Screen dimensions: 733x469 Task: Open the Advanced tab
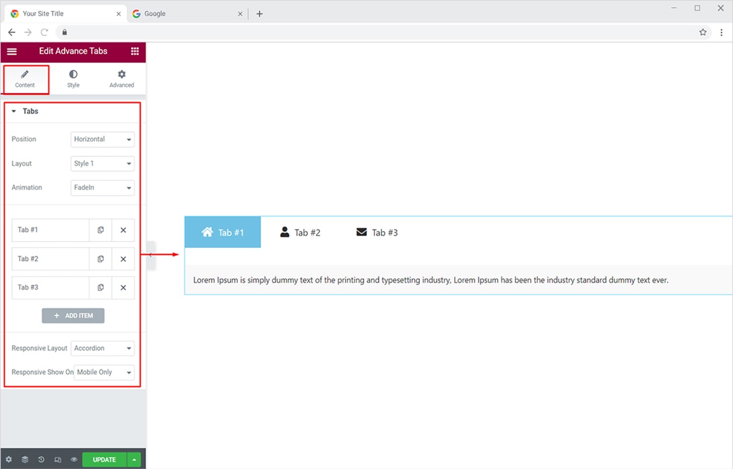(121, 79)
